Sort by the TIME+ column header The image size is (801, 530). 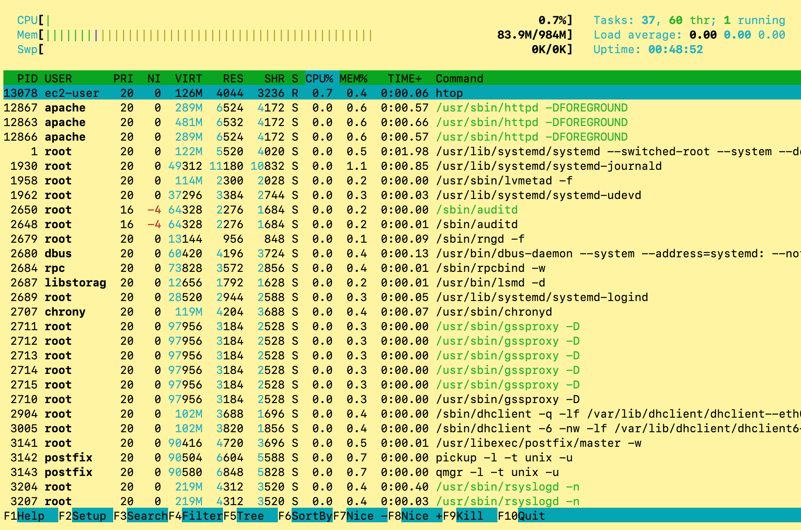405,78
